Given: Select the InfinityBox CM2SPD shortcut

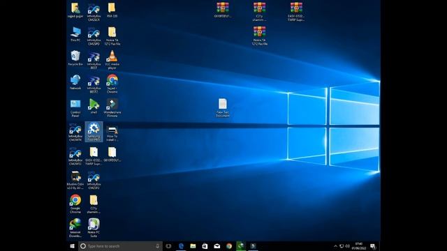Looking at the screenshot, I should pos(94,36).
